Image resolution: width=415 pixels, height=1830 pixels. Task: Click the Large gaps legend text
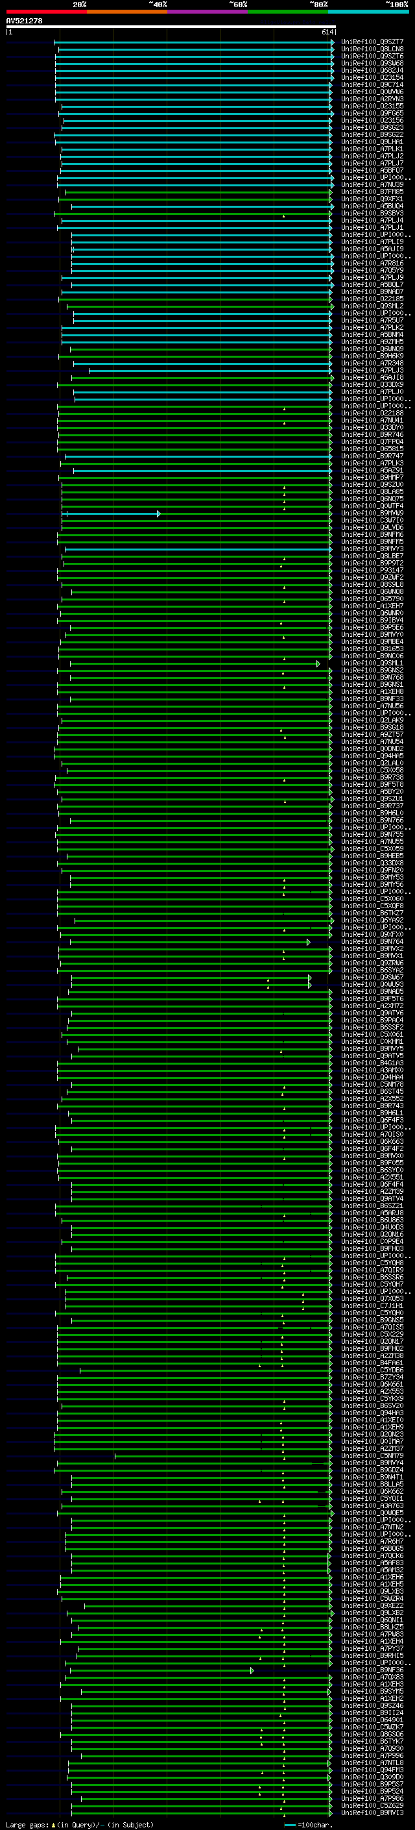(x=27, y=1825)
